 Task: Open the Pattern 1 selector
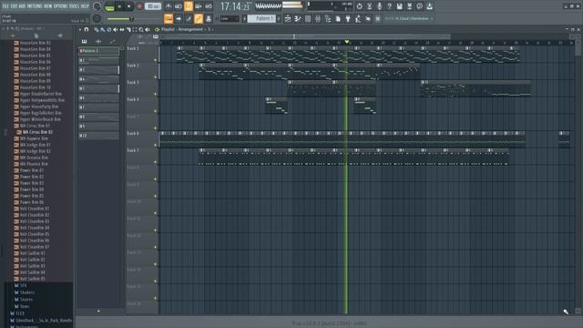pos(261,18)
